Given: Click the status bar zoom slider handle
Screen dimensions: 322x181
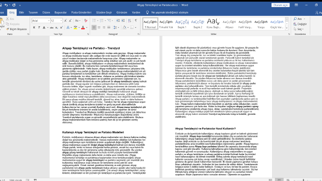Looking at the screenshot, I should (303, 180).
